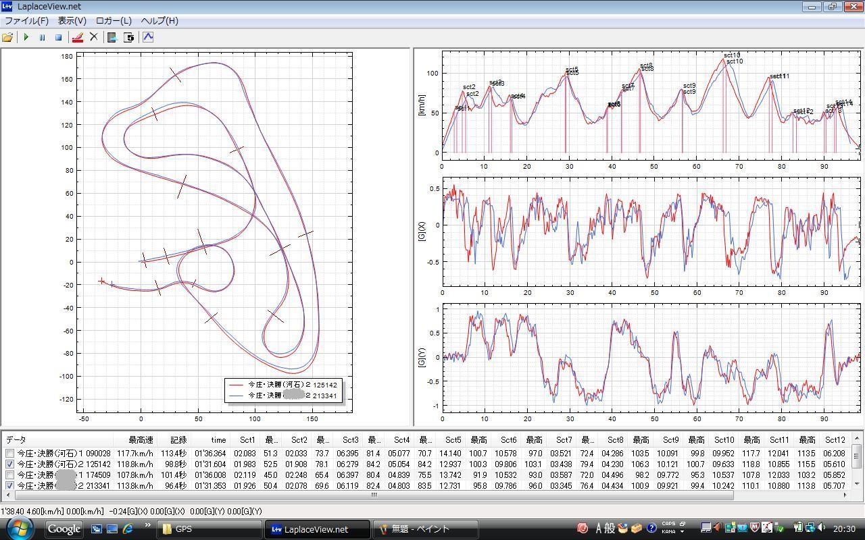This screenshot has height=540, width=865.
Task: Select the 01'31.604 time cell
Action: point(209,464)
